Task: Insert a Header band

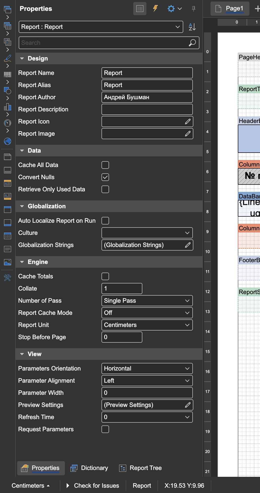Action: point(8,210)
